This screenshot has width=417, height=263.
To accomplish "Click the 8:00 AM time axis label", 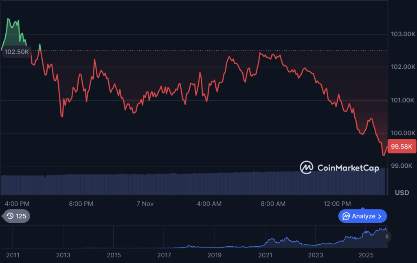I will coord(272,204).
